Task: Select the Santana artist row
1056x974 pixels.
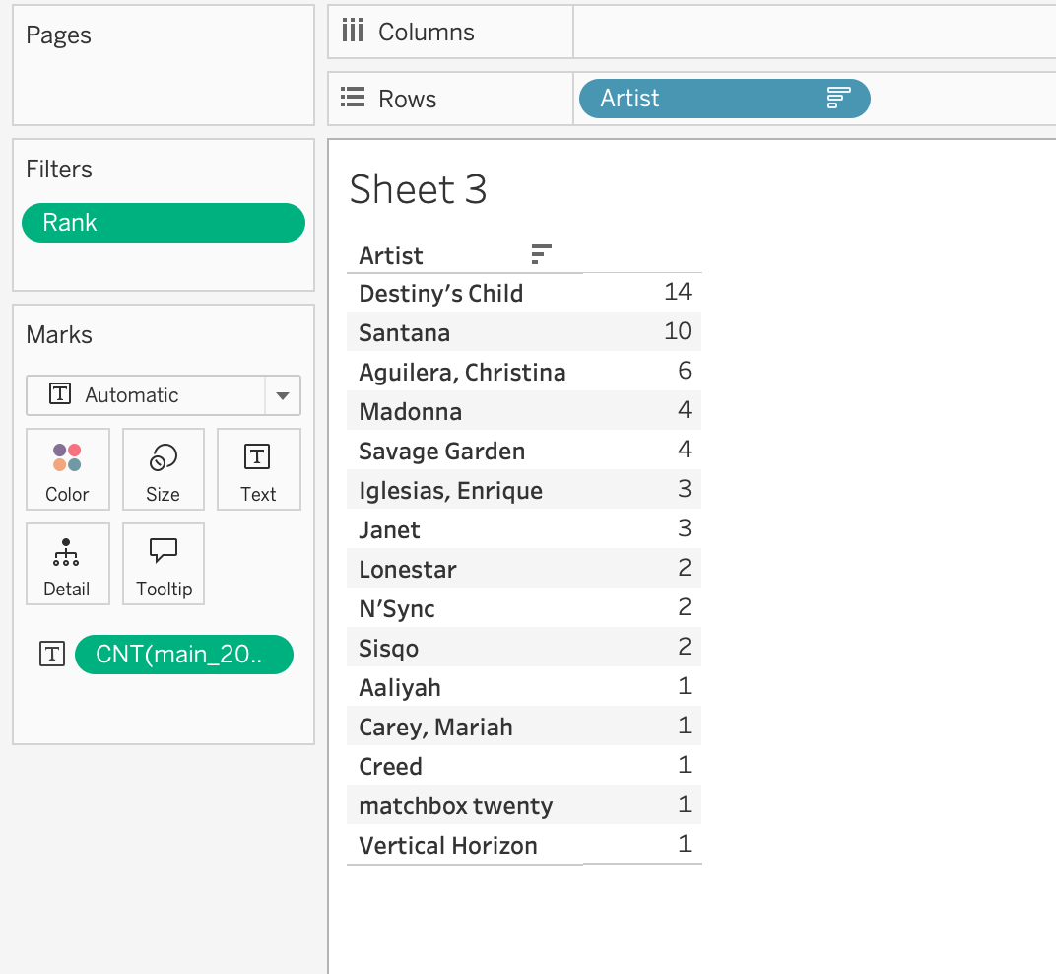Action: [404, 332]
